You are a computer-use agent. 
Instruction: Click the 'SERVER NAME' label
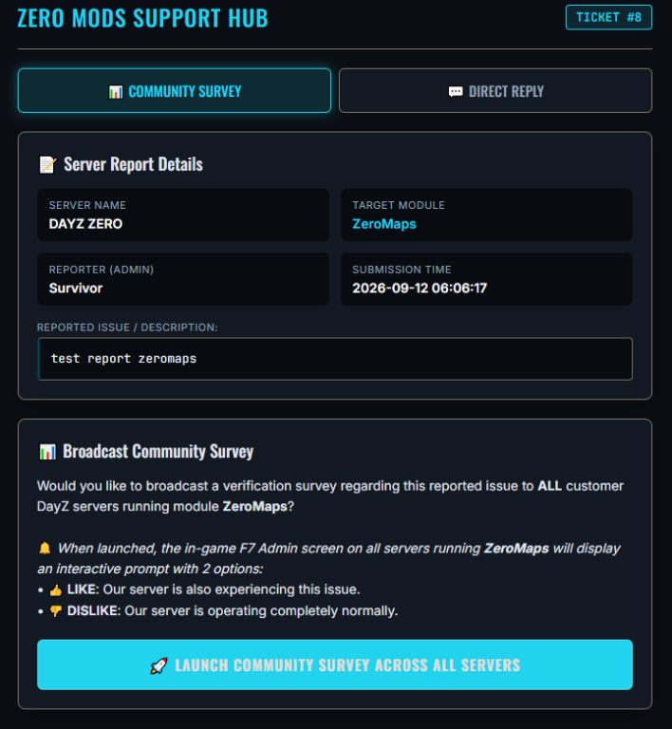click(87, 205)
